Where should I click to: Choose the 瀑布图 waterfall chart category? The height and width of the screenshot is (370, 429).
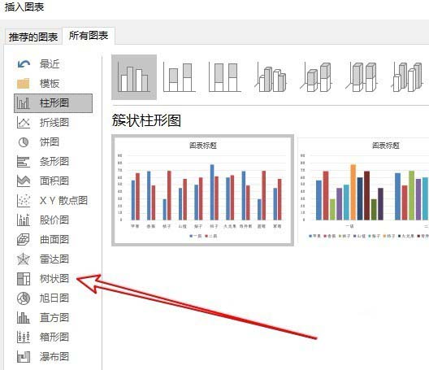click(x=54, y=357)
